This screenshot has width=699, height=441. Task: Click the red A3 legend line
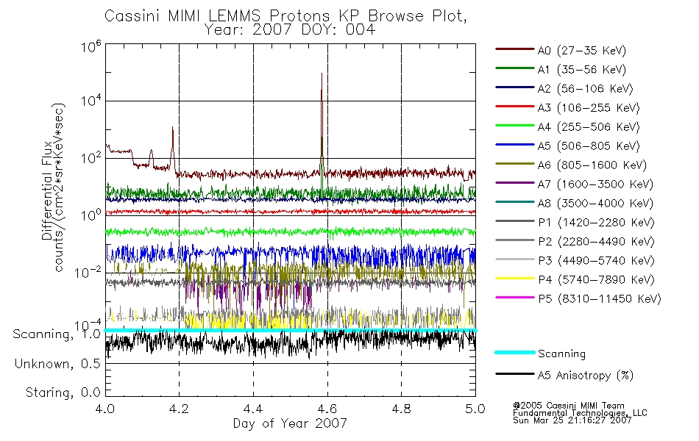tap(515, 107)
